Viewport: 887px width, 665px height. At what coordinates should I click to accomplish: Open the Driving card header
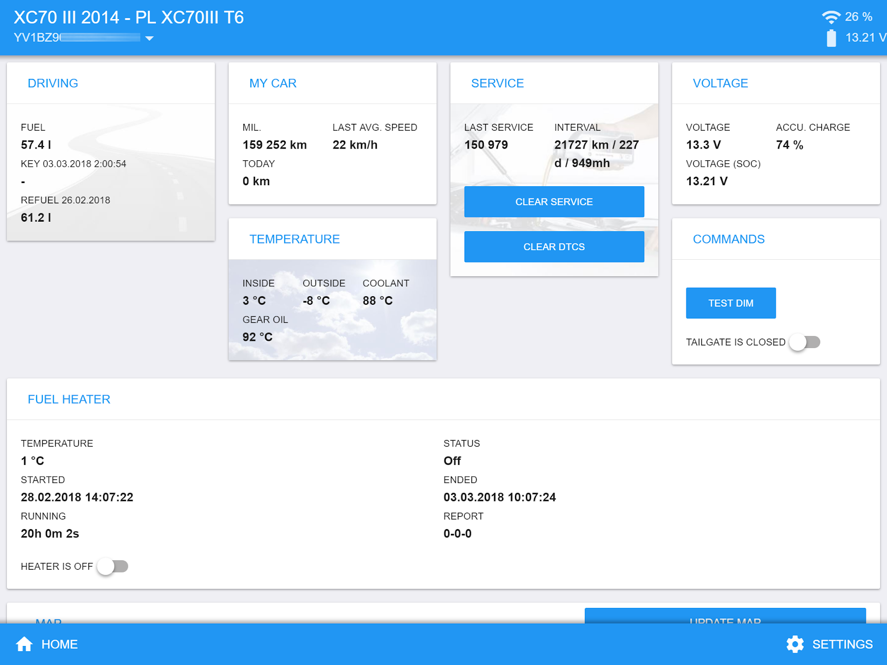(x=53, y=84)
